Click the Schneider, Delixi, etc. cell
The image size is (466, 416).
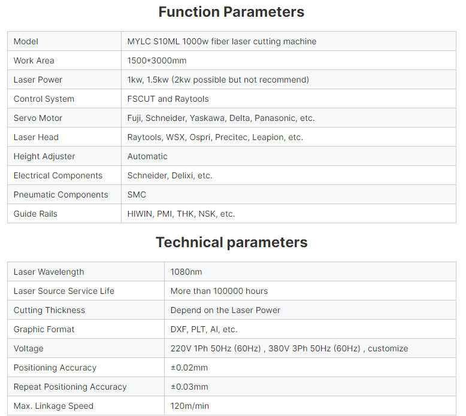coord(289,175)
